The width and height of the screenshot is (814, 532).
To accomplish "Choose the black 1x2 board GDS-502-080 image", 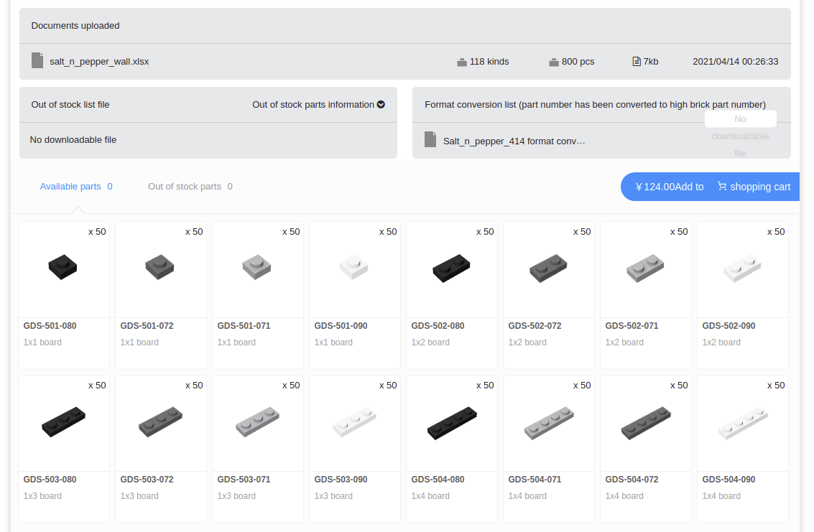I will 451,269.
